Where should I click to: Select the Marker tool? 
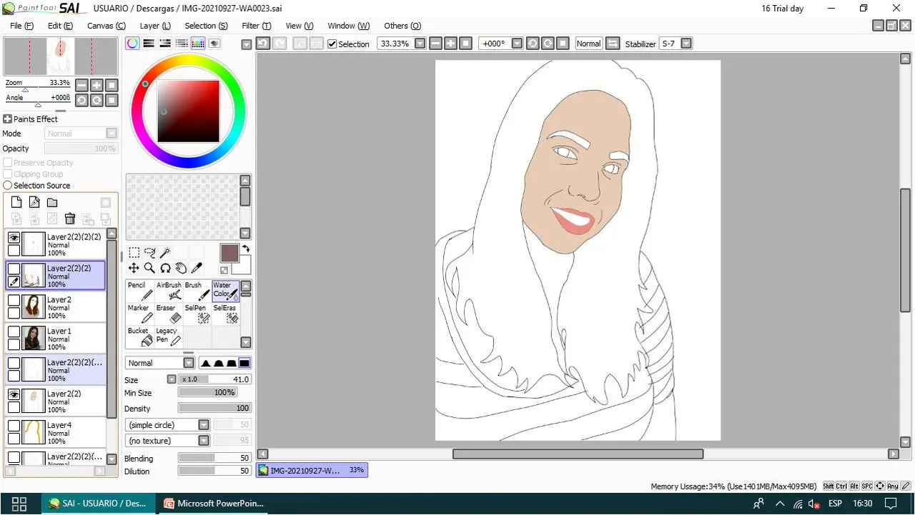pyautogui.click(x=140, y=314)
